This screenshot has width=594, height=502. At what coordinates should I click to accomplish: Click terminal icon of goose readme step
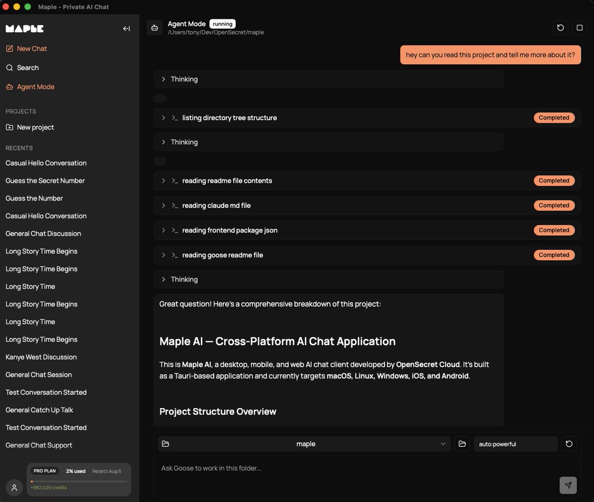(175, 255)
